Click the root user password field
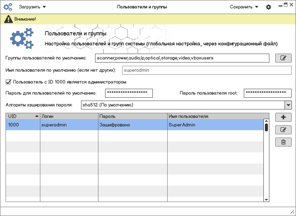 pyautogui.click(x=267, y=93)
